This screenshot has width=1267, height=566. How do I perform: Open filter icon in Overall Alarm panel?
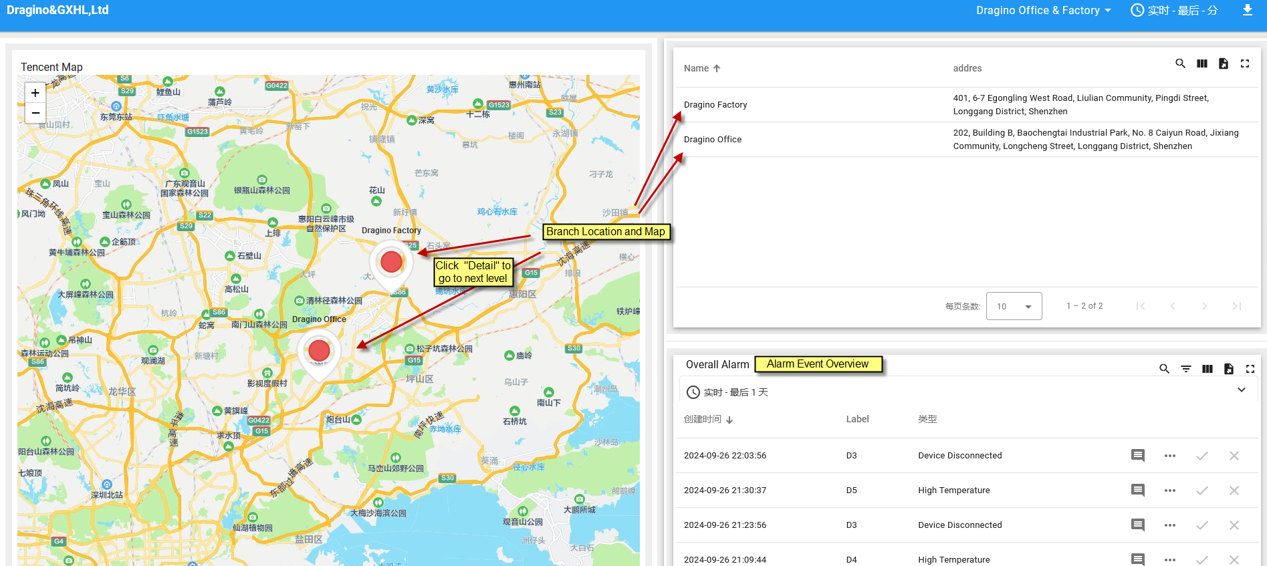click(1185, 369)
